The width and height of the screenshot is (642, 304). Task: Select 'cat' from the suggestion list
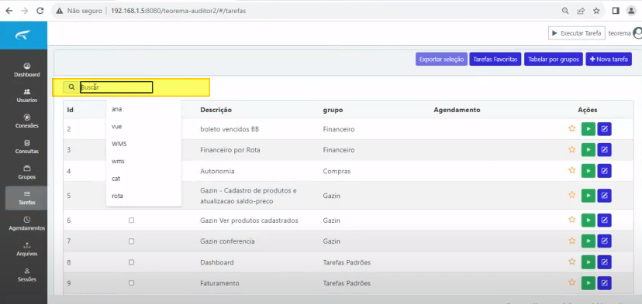coord(143,179)
